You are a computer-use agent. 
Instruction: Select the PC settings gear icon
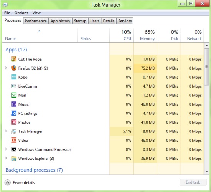tap(14, 113)
